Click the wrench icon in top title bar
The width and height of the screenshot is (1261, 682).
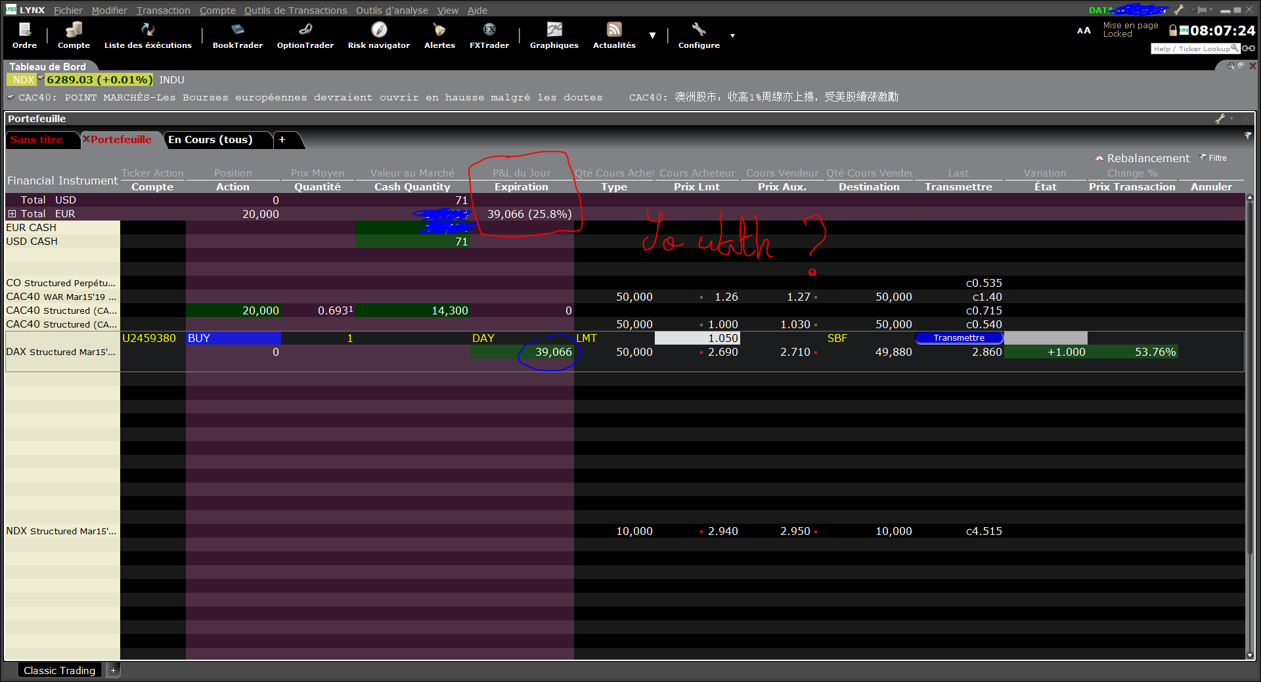click(1179, 10)
